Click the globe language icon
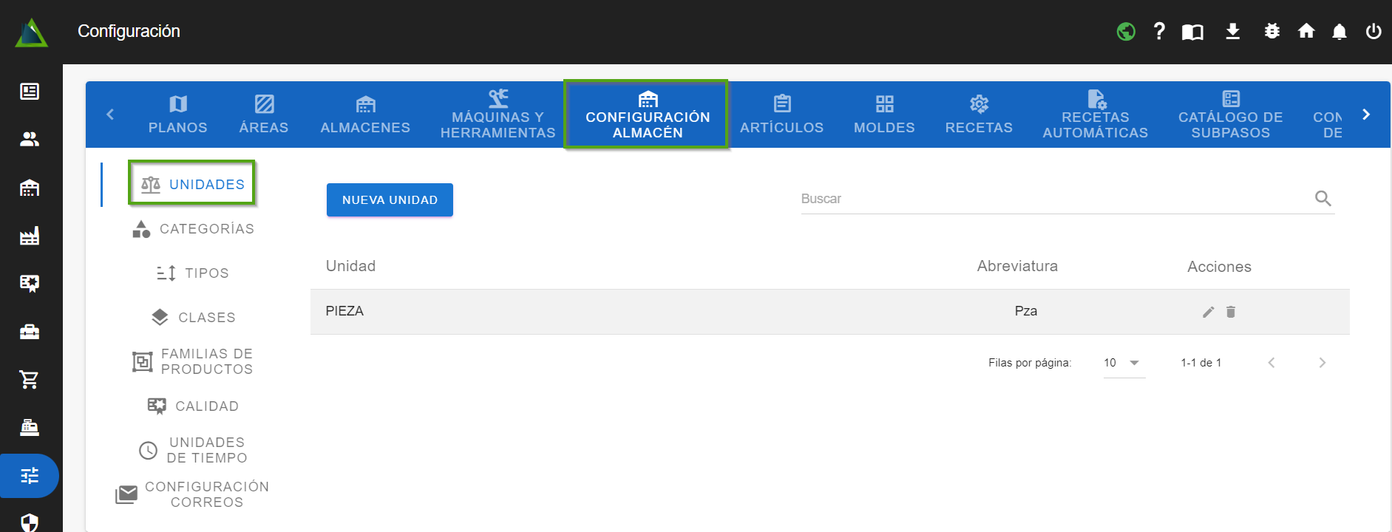 tap(1126, 31)
